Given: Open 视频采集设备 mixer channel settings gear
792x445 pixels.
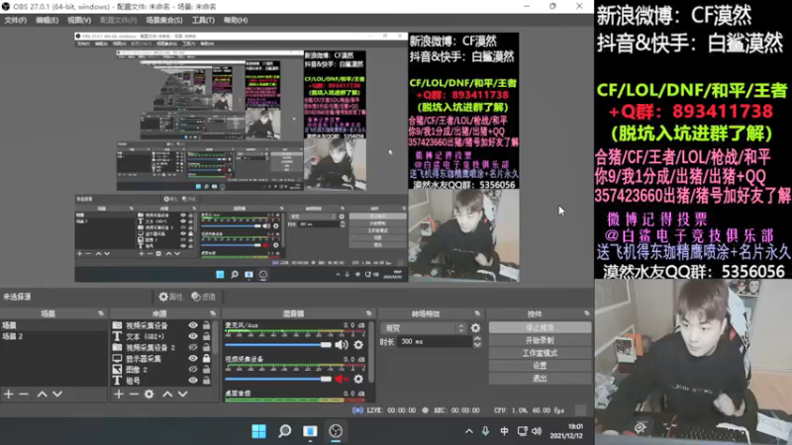Looking at the screenshot, I should click(x=358, y=379).
